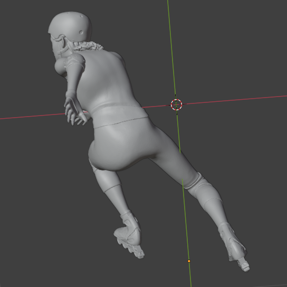The height and width of the screenshot is (287, 287).
Task: Click the vent hole on the helmet
Action: 81,32
